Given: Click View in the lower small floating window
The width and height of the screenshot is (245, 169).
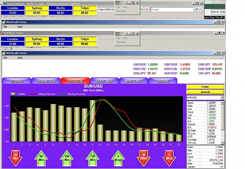Looking at the screenshot, I should click(125, 38).
